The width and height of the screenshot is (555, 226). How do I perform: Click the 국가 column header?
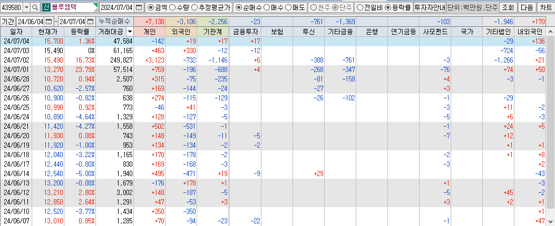point(466,32)
